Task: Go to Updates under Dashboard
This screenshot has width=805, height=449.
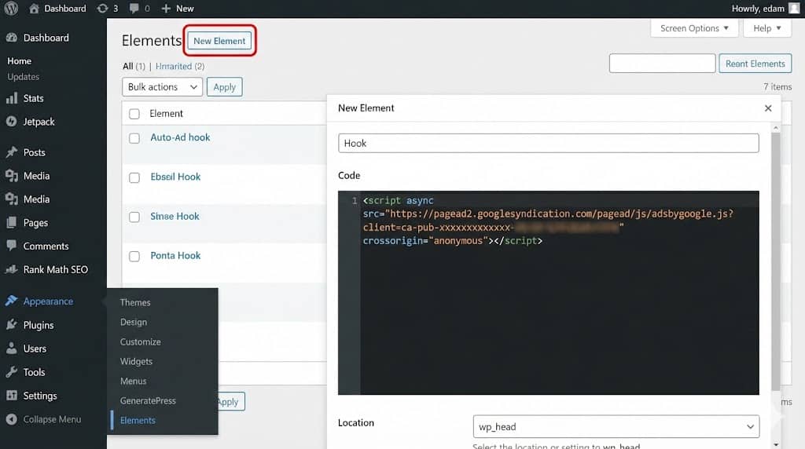Action: pos(23,76)
